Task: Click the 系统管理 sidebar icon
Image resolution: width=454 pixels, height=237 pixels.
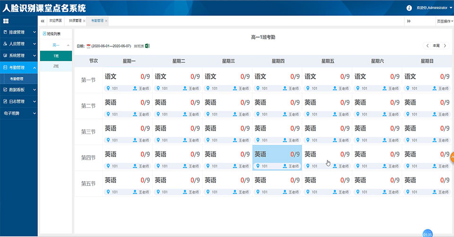Action: tap(5, 55)
